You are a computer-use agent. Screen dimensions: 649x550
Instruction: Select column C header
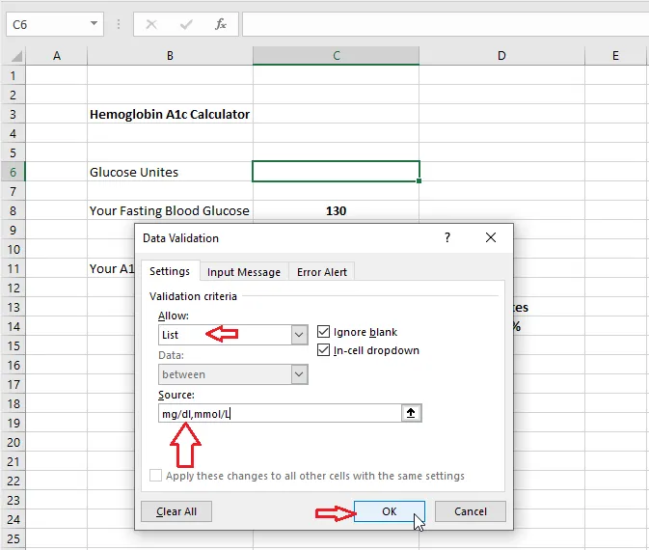pyautogui.click(x=337, y=56)
